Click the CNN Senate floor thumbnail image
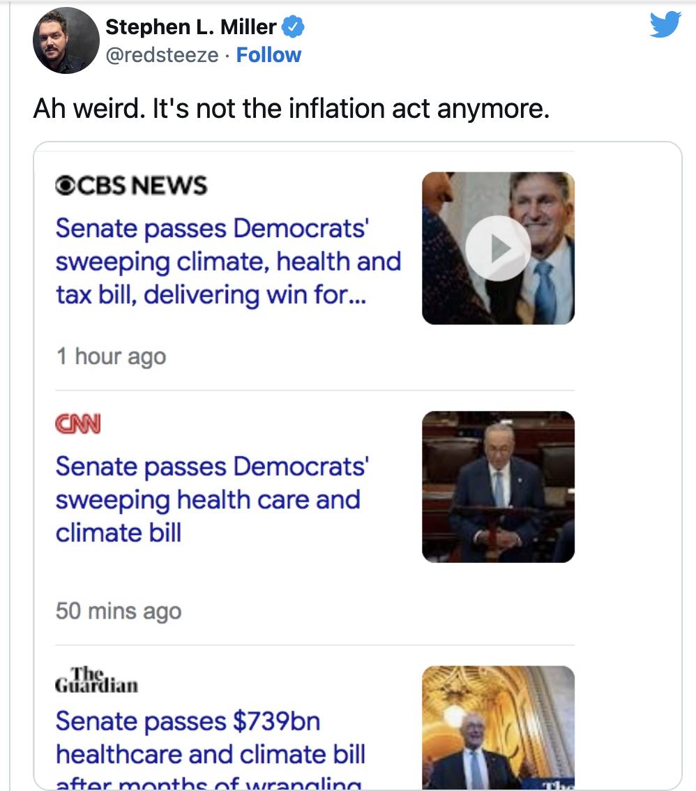The image size is (696, 791). tap(499, 487)
